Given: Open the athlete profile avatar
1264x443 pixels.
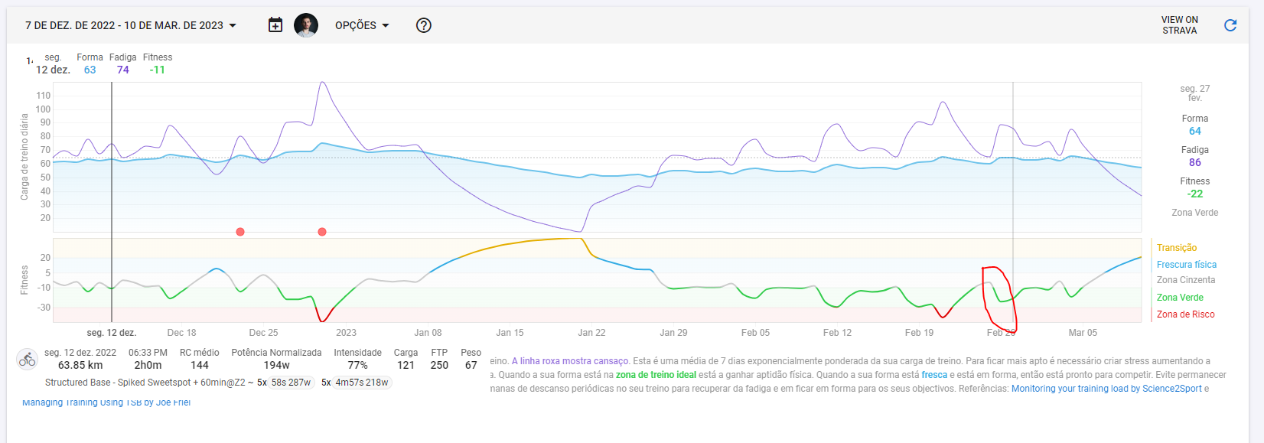Looking at the screenshot, I should pos(306,25).
